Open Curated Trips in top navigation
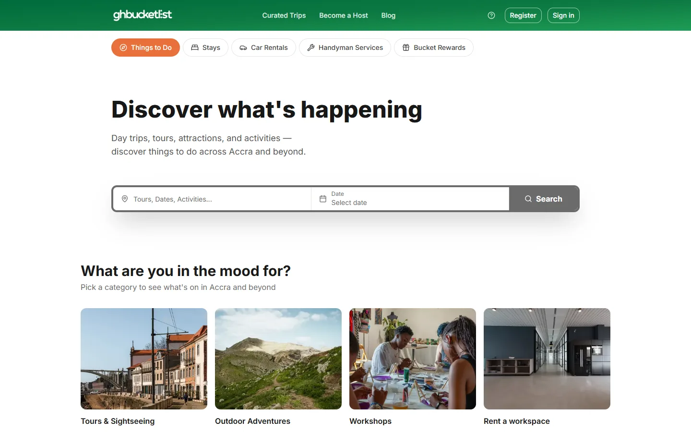 284,15
